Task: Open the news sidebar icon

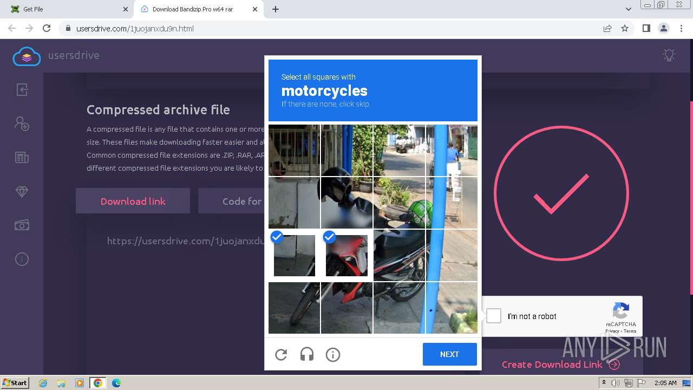Action: click(x=22, y=158)
